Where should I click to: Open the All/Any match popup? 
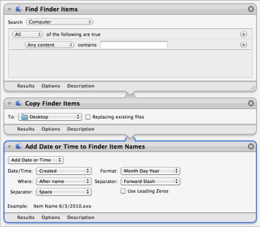pyautogui.click(x=27, y=34)
